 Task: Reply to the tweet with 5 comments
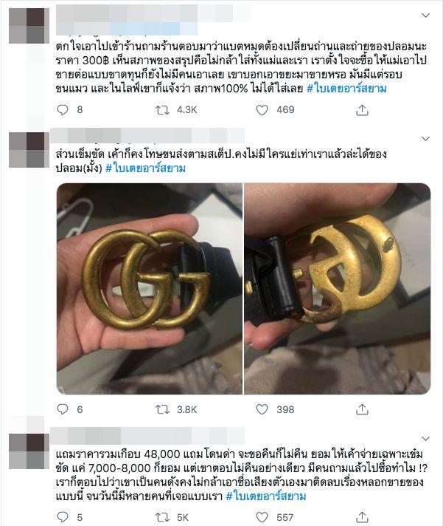tap(63, 517)
